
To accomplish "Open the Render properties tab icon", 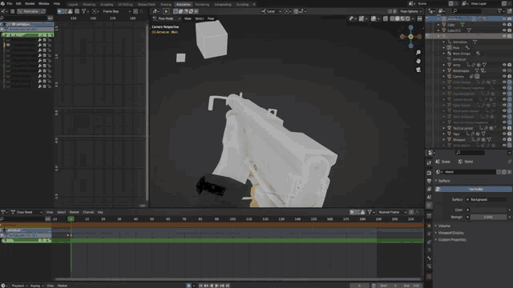I will click(429, 173).
